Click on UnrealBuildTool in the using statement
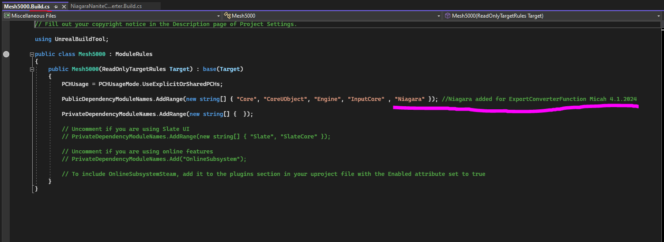The width and height of the screenshot is (664, 242). 79,39
